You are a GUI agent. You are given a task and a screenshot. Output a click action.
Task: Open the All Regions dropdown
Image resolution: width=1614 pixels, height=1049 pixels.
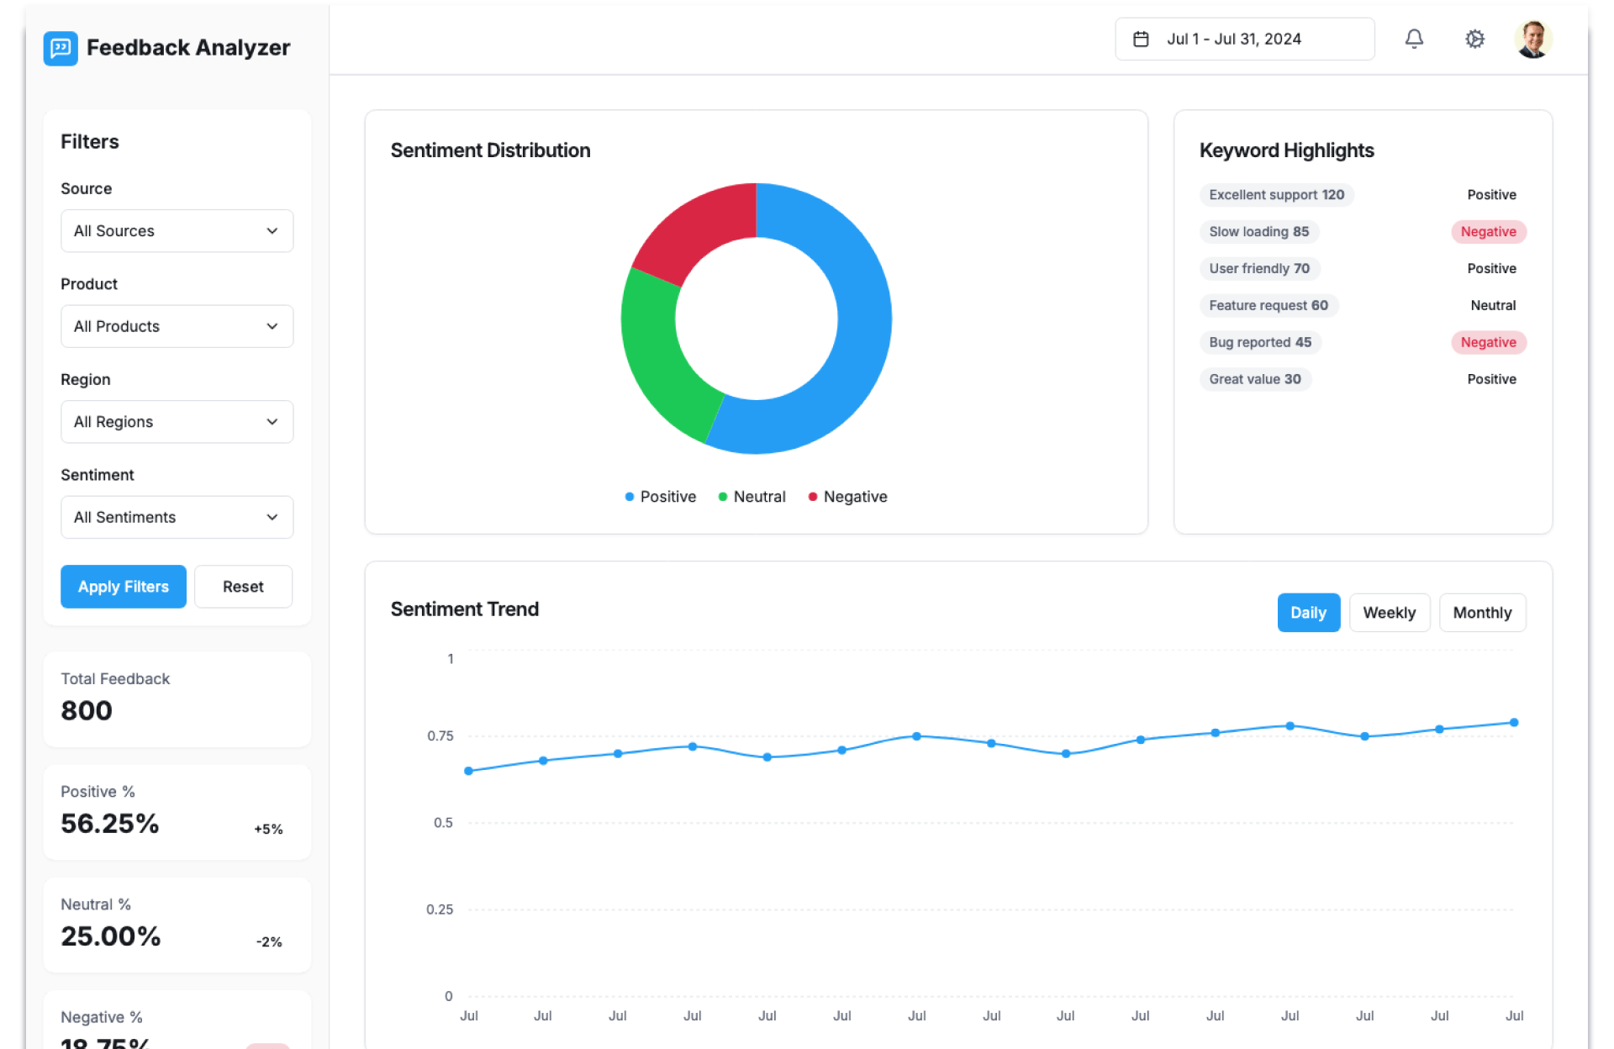tap(177, 422)
